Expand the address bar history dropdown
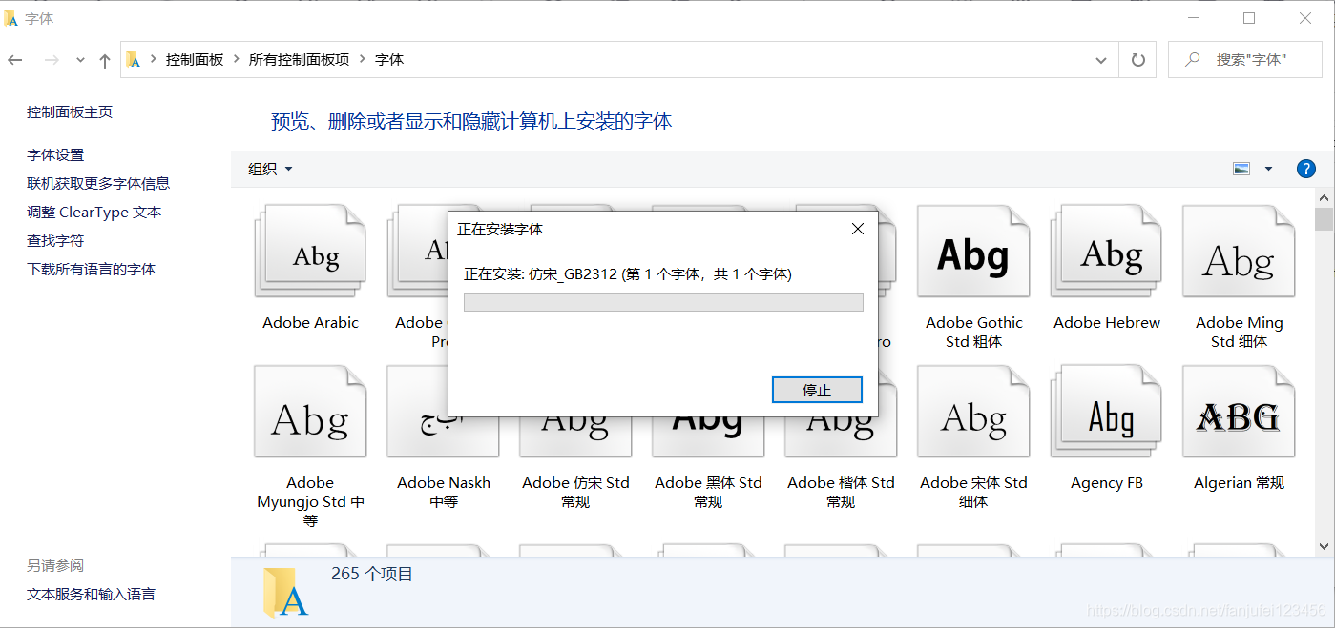 1101,59
